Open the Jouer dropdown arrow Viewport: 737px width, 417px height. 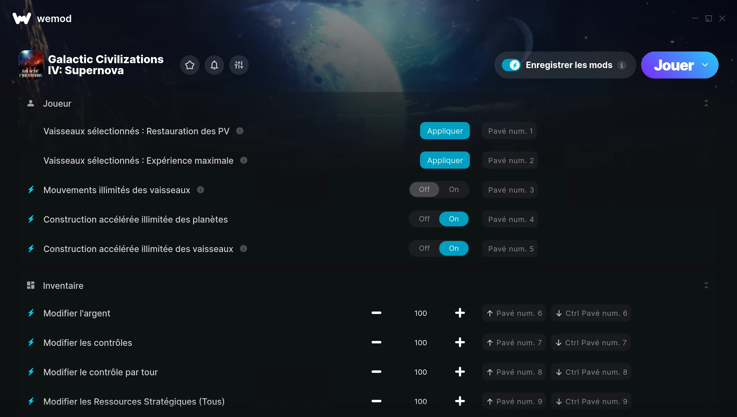[705, 65]
